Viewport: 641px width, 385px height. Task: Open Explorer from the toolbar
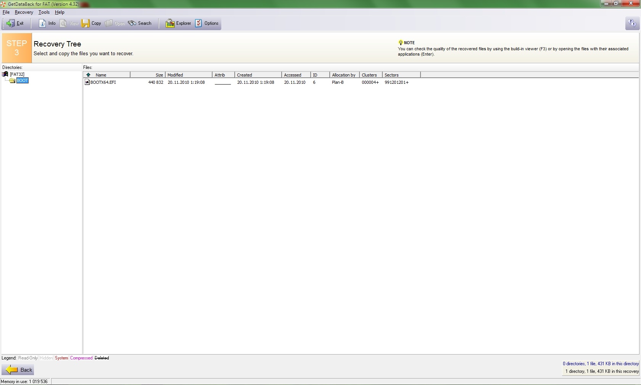(x=178, y=23)
